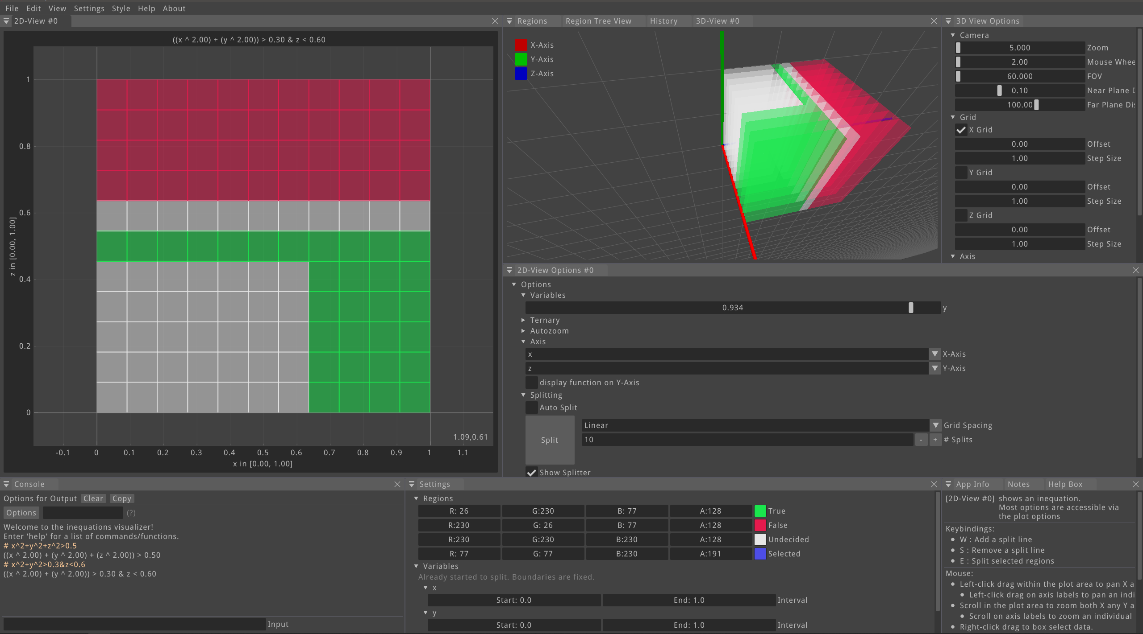Close the 2D-View #0 panel
The height and width of the screenshot is (634, 1143).
[x=495, y=21]
